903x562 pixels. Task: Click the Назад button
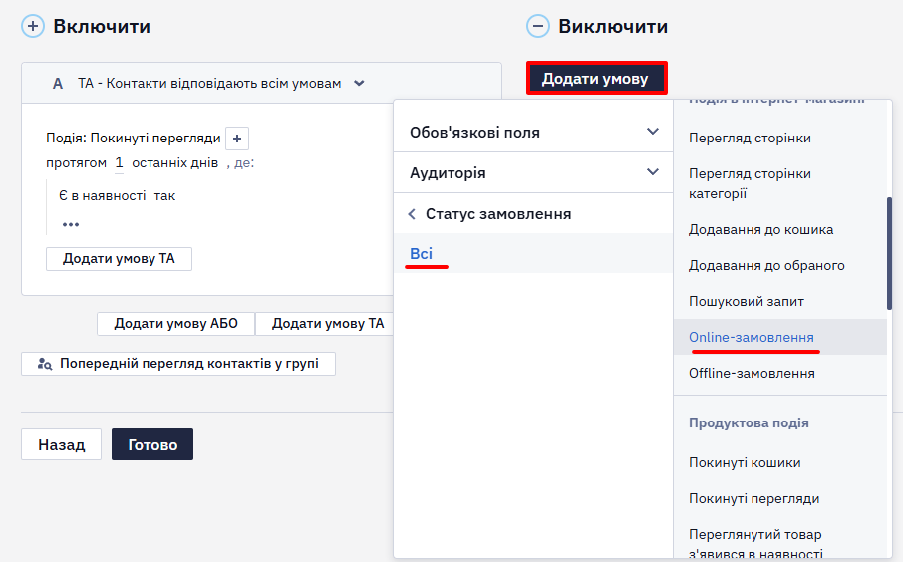pyautogui.click(x=61, y=444)
